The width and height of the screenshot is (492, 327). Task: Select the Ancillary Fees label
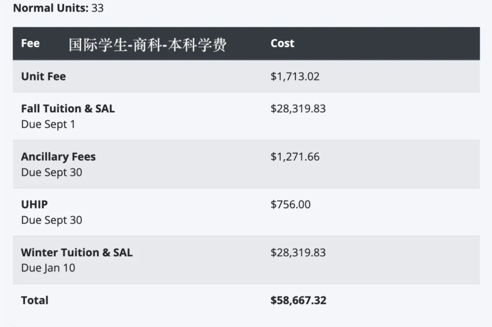click(x=58, y=157)
